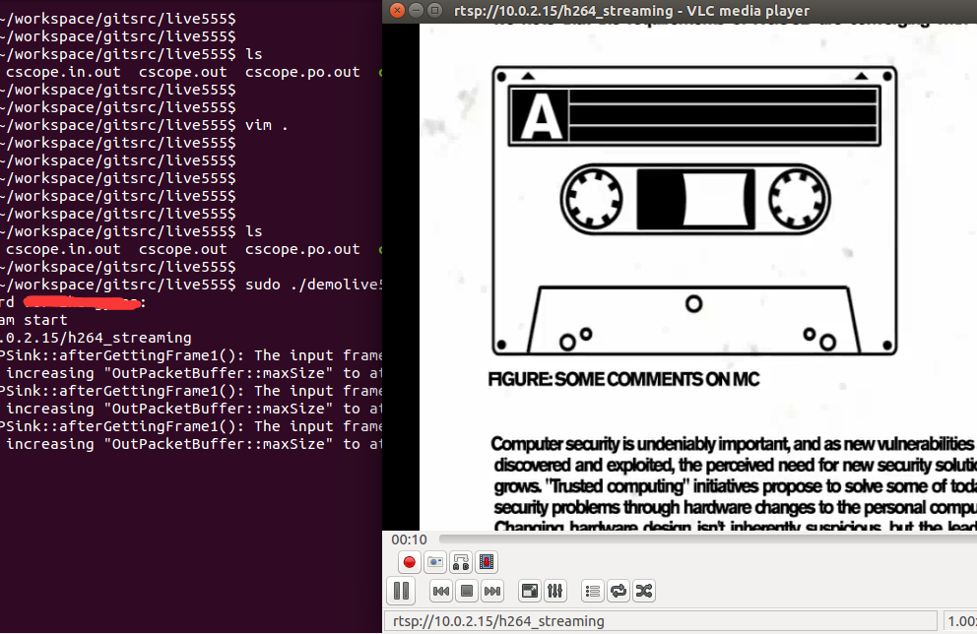Show the playlist panel
This screenshot has height=634, width=977.
click(x=593, y=591)
